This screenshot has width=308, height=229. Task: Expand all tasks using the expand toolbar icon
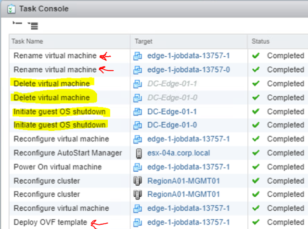(x=33, y=25)
